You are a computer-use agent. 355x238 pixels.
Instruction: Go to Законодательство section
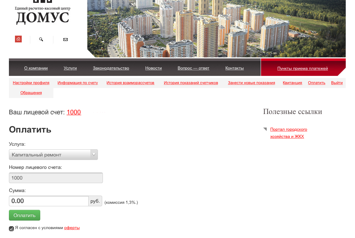[x=111, y=68]
